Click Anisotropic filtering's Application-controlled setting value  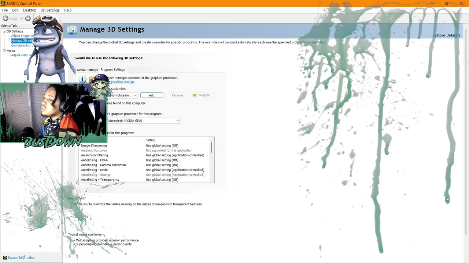(x=175, y=155)
